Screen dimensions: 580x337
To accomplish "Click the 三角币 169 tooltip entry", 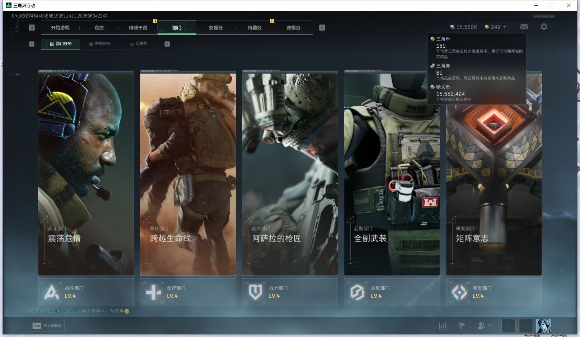I will click(477, 48).
